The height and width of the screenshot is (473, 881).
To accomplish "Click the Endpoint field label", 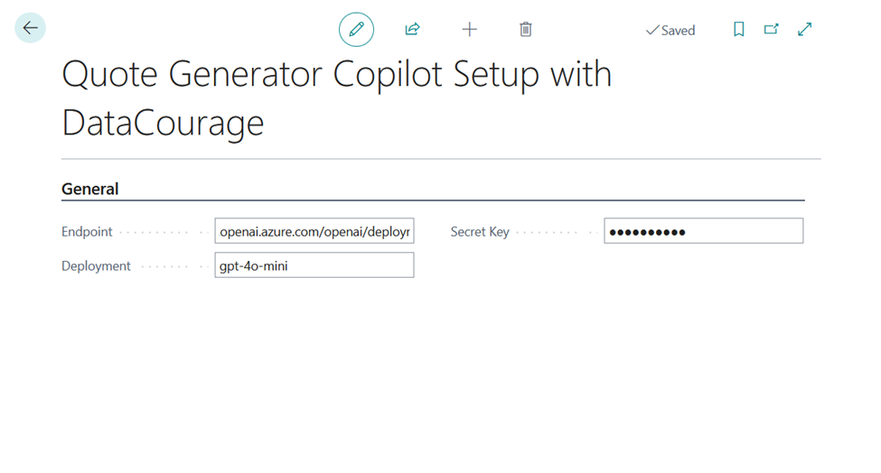I will 88,232.
